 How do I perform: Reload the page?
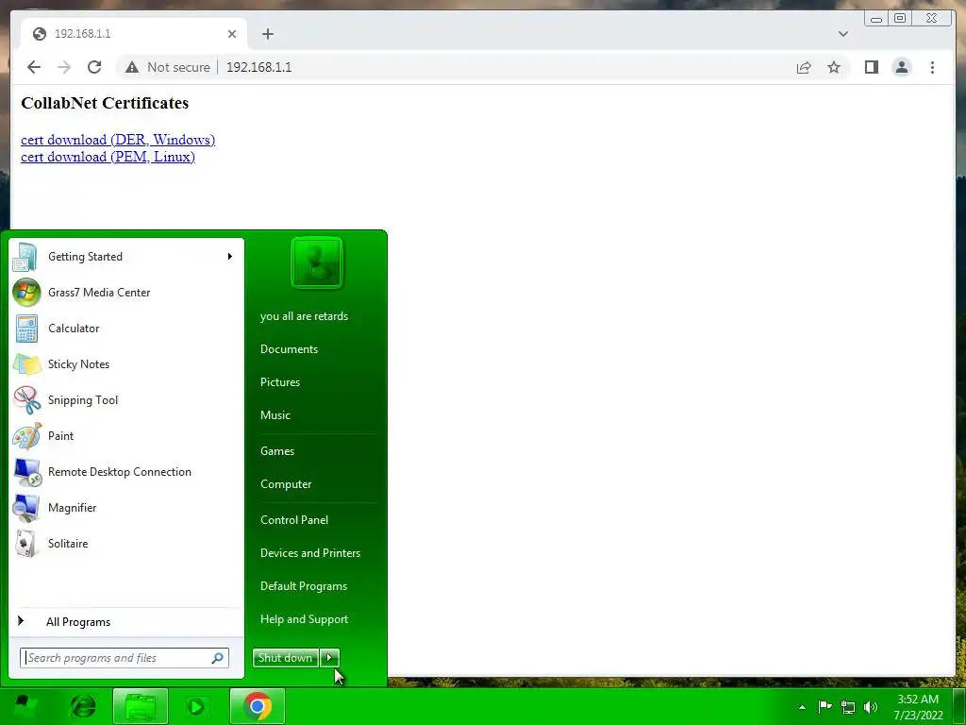(94, 67)
